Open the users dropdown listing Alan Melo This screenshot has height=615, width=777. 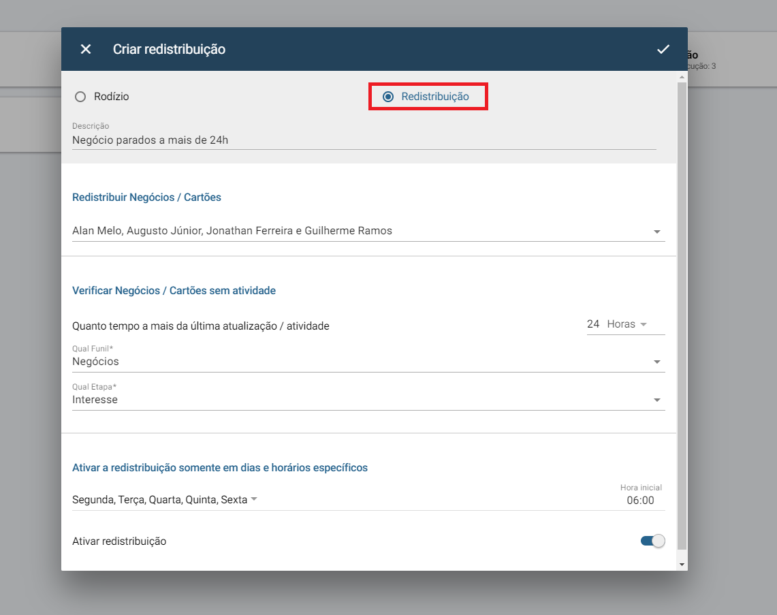[368, 231]
